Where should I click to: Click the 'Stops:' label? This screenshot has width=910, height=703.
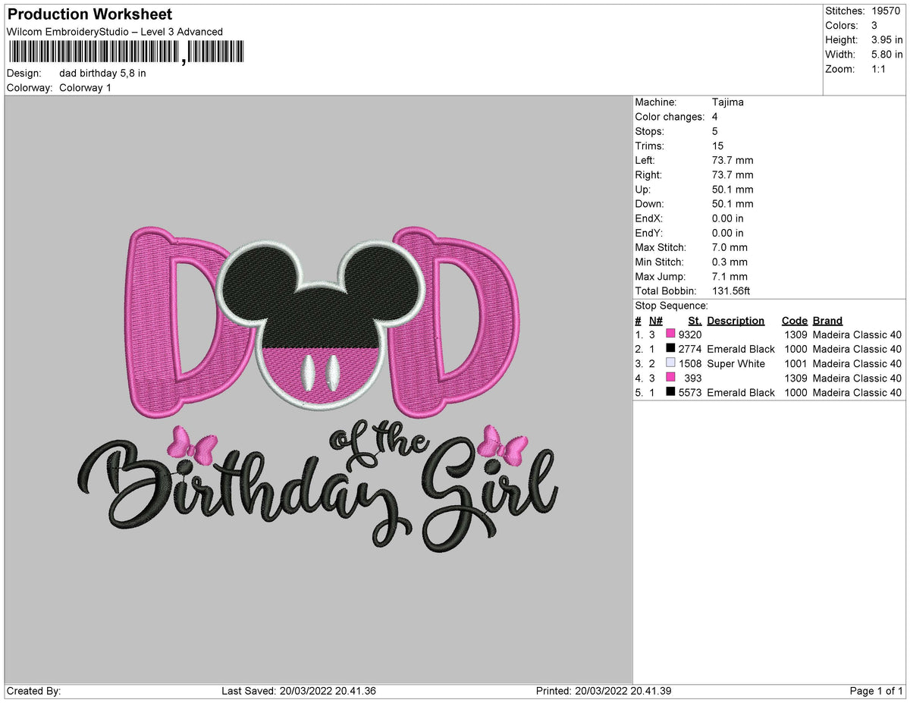(x=650, y=131)
